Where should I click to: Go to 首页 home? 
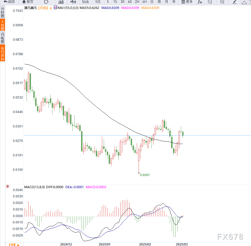(x=28, y=2)
